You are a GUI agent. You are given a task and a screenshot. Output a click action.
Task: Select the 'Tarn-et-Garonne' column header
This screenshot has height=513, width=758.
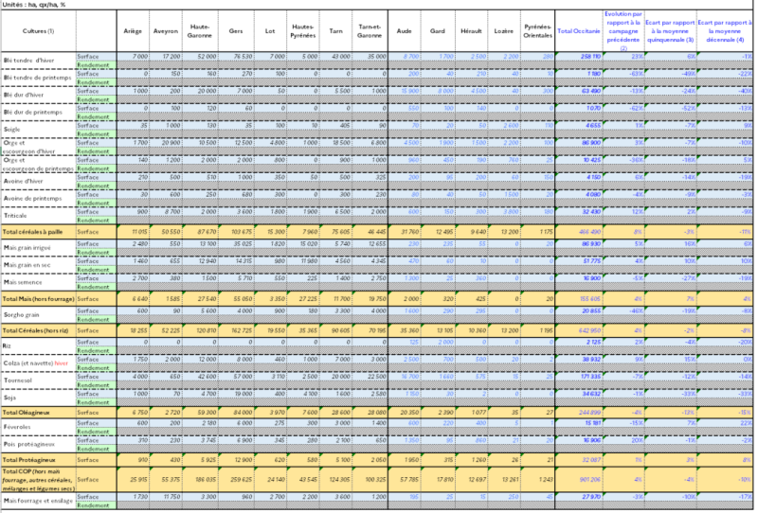[x=370, y=31]
